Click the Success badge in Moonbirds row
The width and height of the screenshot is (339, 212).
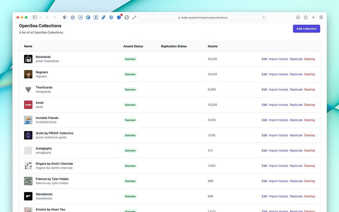(x=130, y=59)
